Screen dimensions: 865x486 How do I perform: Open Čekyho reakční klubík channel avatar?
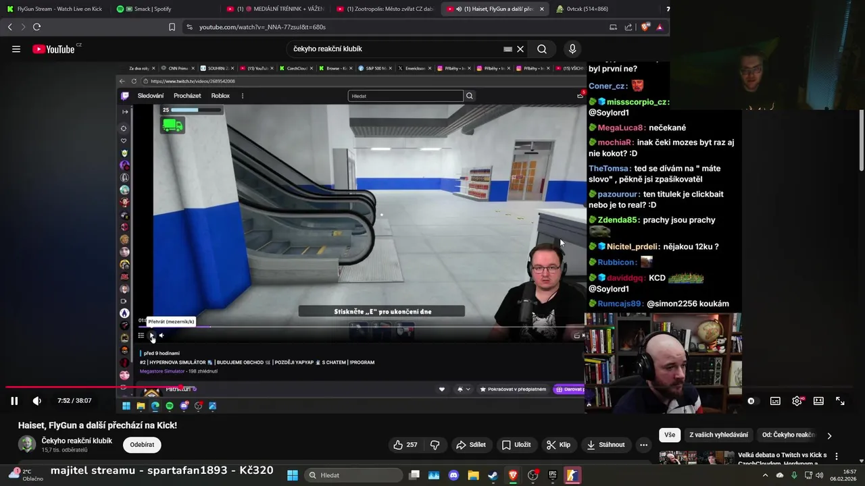pos(27,444)
